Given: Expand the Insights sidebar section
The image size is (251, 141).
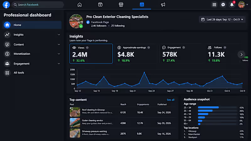Looking at the screenshot, I should coord(32,34).
